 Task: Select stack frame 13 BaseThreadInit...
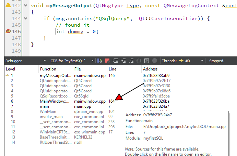point(55,137)
